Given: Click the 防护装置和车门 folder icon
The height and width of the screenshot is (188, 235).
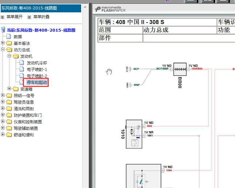Looking at the screenshot, I should 9,115.
